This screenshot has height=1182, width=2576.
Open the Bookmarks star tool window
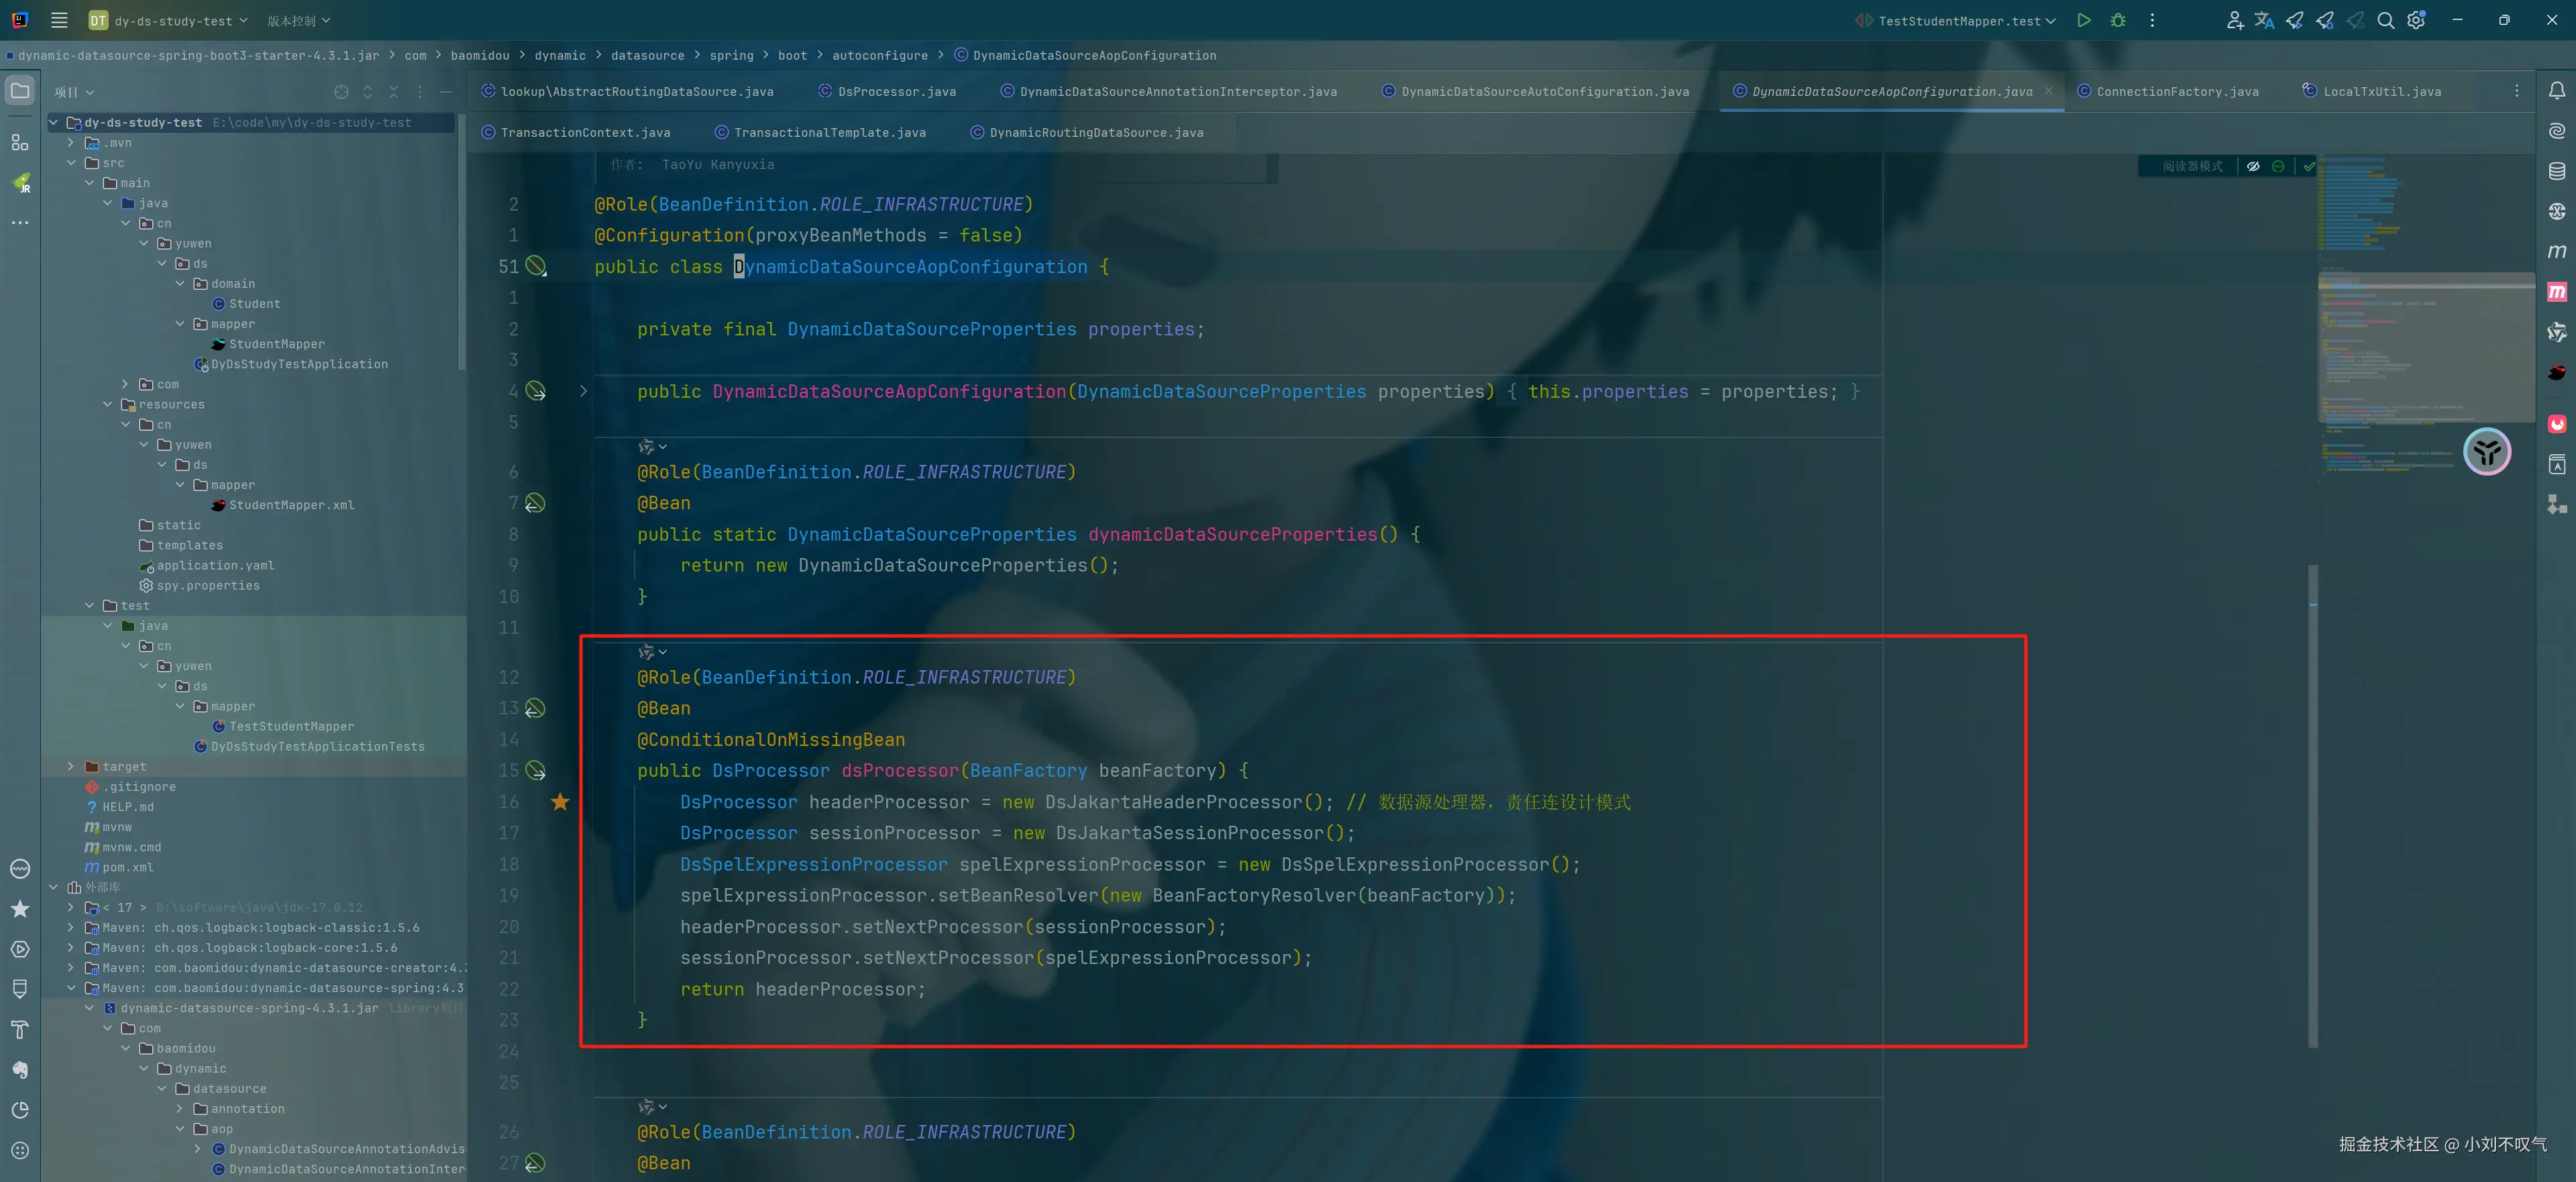(x=20, y=909)
